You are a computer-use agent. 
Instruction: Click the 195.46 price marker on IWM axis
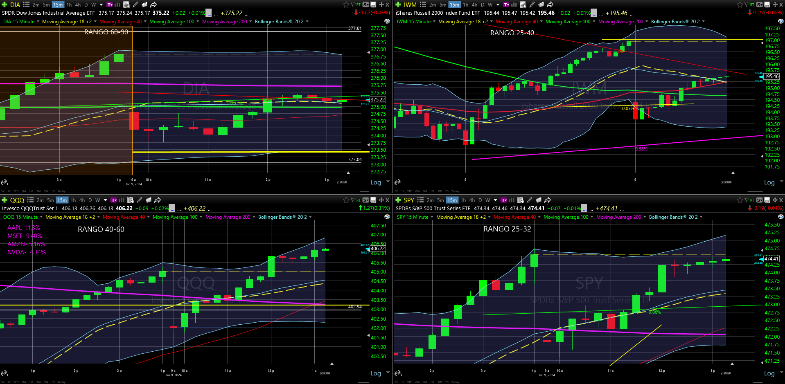[x=771, y=76]
